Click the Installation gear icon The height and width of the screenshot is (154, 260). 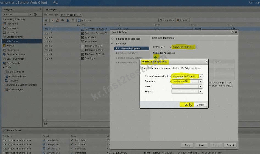(4, 33)
